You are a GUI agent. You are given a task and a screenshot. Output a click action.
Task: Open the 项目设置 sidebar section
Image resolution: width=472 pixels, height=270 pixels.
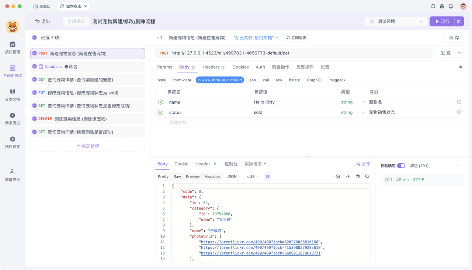click(x=13, y=143)
